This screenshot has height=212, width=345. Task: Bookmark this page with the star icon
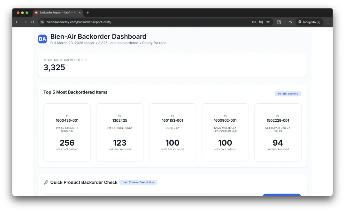click(x=268, y=22)
